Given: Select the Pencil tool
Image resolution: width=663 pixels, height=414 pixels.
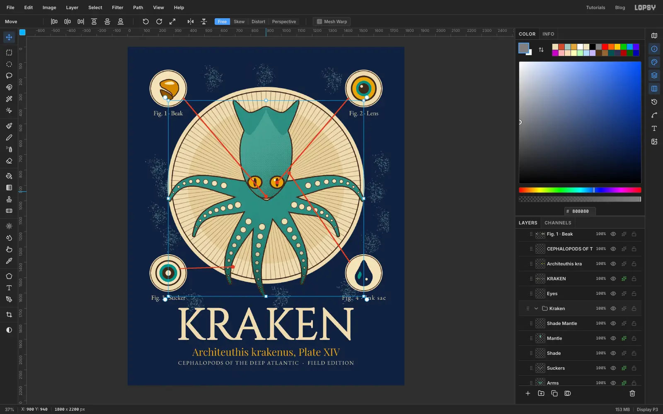Looking at the screenshot, I should [9, 137].
